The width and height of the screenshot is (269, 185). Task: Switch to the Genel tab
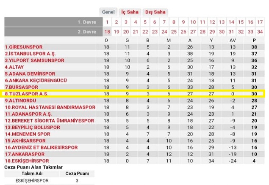(108, 12)
